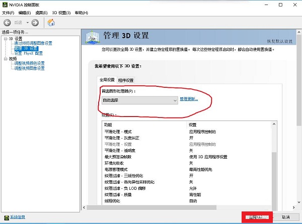Select the 平滑处理 - 透明度 row
The image size is (302, 224).
pos(187,151)
